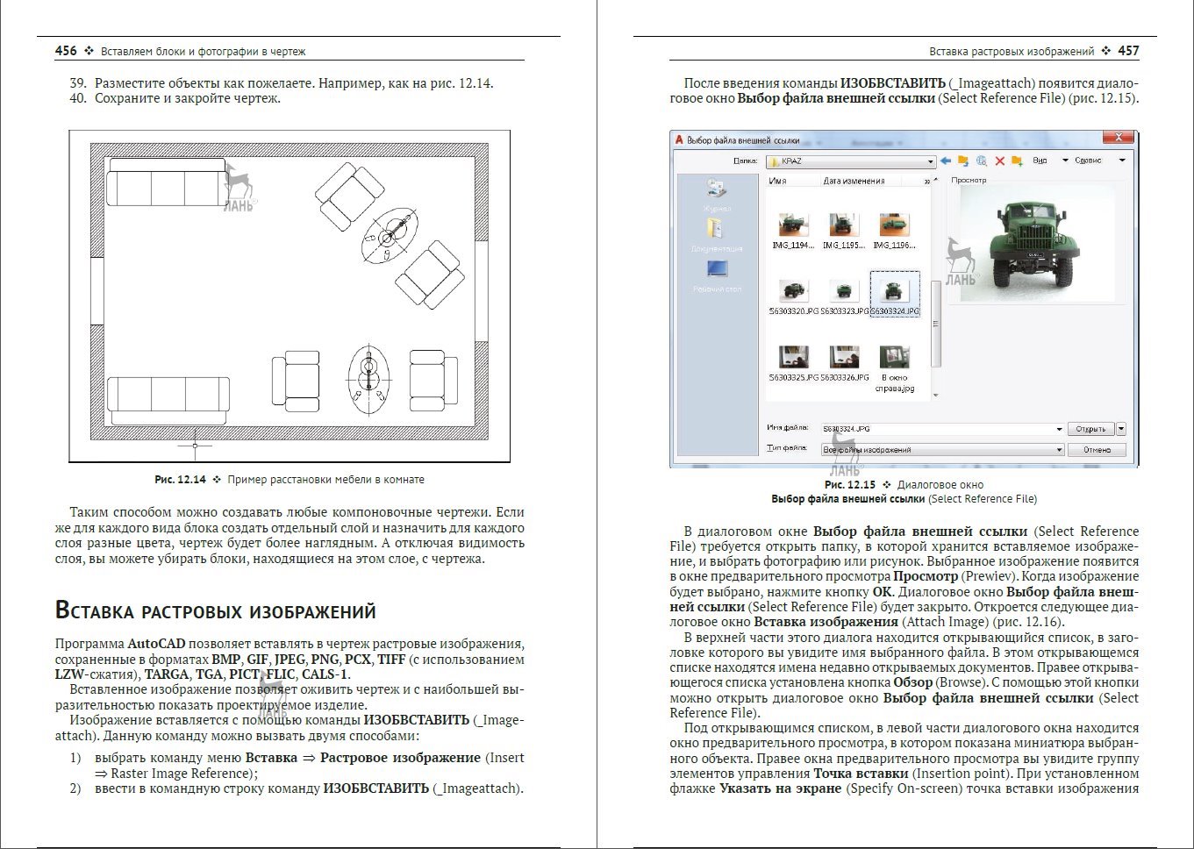This screenshot has width=1194, height=849.
Task: Open the Журнал shortcut in sidebar
Action: [717, 195]
